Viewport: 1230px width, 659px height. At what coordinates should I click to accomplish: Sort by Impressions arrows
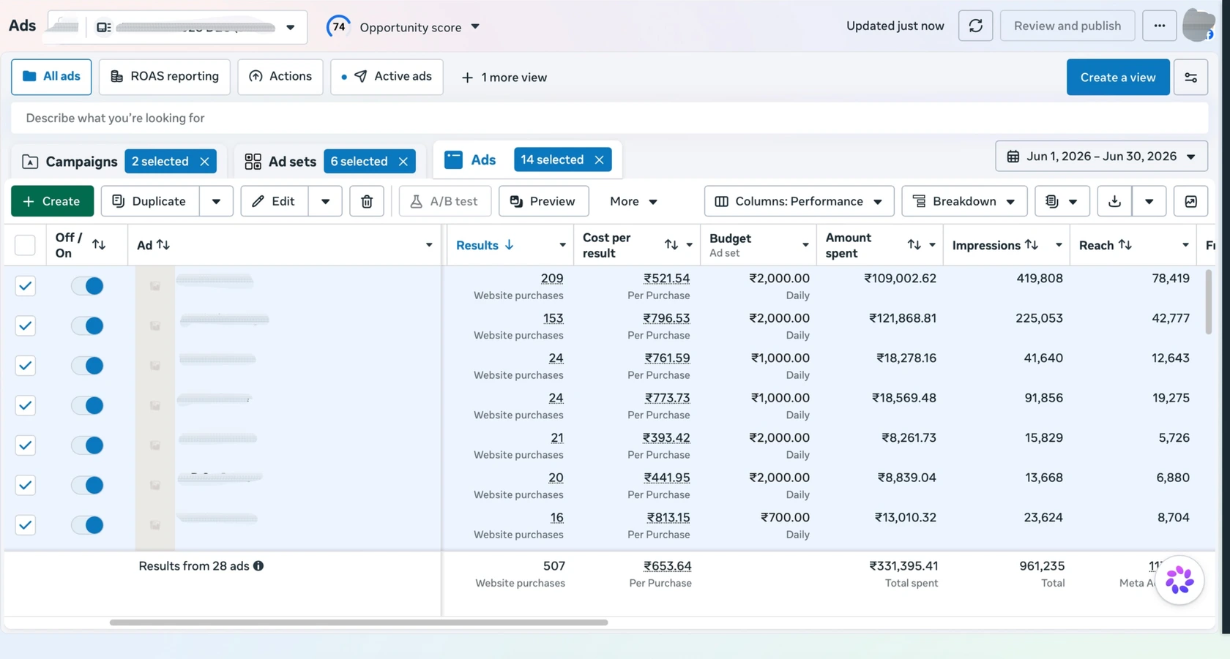coord(1032,245)
